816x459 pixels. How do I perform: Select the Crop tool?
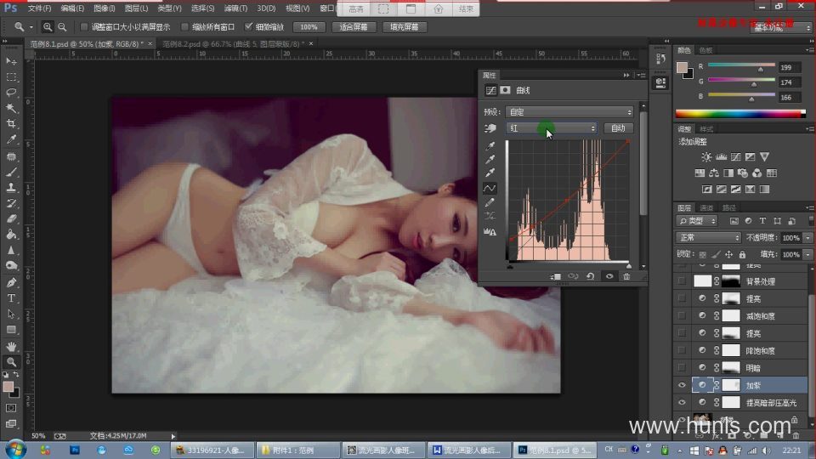tap(11, 124)
